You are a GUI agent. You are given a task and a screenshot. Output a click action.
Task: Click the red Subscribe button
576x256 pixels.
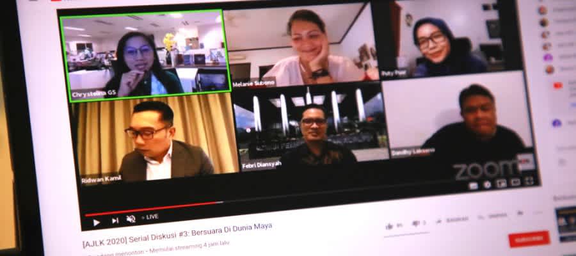tap(529, 239)
